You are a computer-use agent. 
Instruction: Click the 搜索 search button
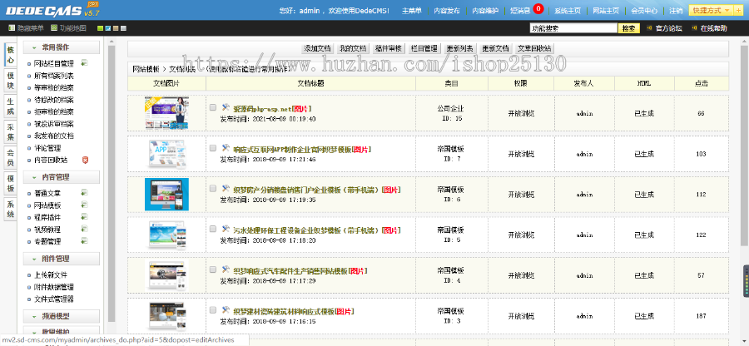(x=628, y=28)
